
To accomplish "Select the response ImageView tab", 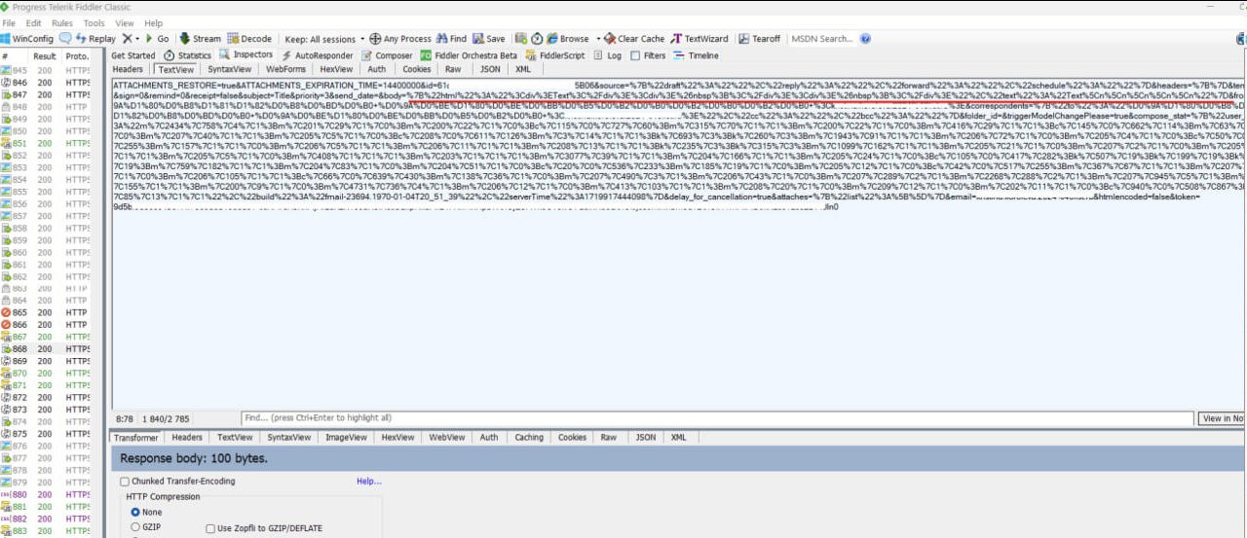I will (344, 438).
